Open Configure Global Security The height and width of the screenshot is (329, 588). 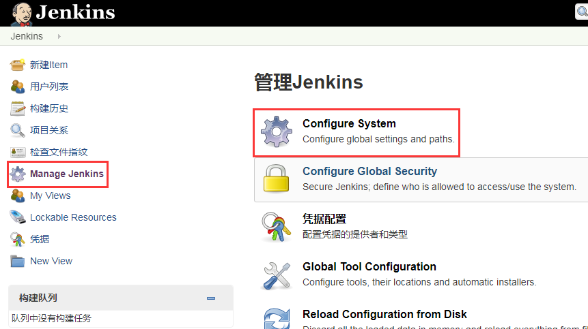click(369, 171)
